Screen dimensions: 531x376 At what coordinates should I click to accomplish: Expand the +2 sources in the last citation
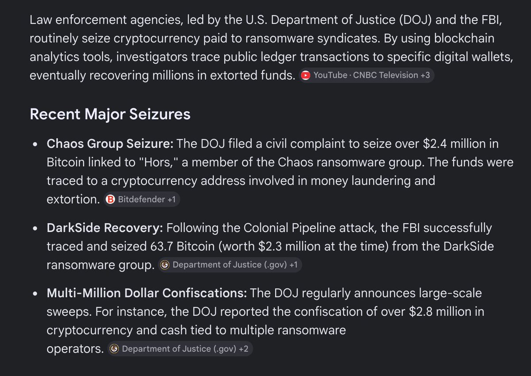coord(243,349)
